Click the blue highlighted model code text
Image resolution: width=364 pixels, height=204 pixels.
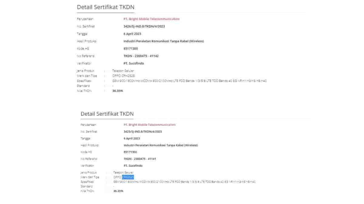128,177
